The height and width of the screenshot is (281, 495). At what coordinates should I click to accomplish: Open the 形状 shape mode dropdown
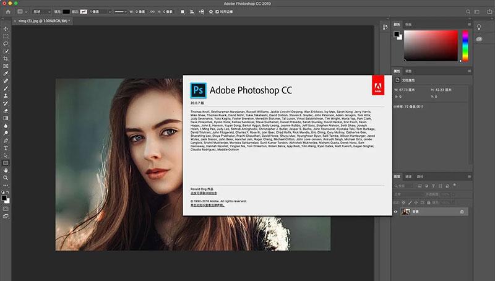[42, 11]
